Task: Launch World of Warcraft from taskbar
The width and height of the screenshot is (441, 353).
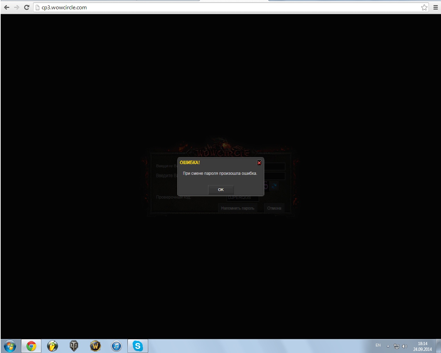Action: tap(95, 346)
